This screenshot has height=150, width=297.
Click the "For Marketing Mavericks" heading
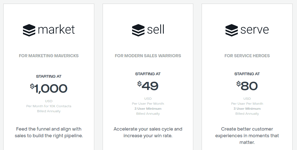(x=49, y=56)
